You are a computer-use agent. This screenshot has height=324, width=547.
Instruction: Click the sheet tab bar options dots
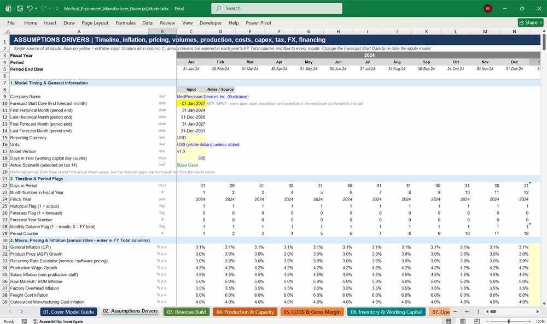tap(478, 311)
